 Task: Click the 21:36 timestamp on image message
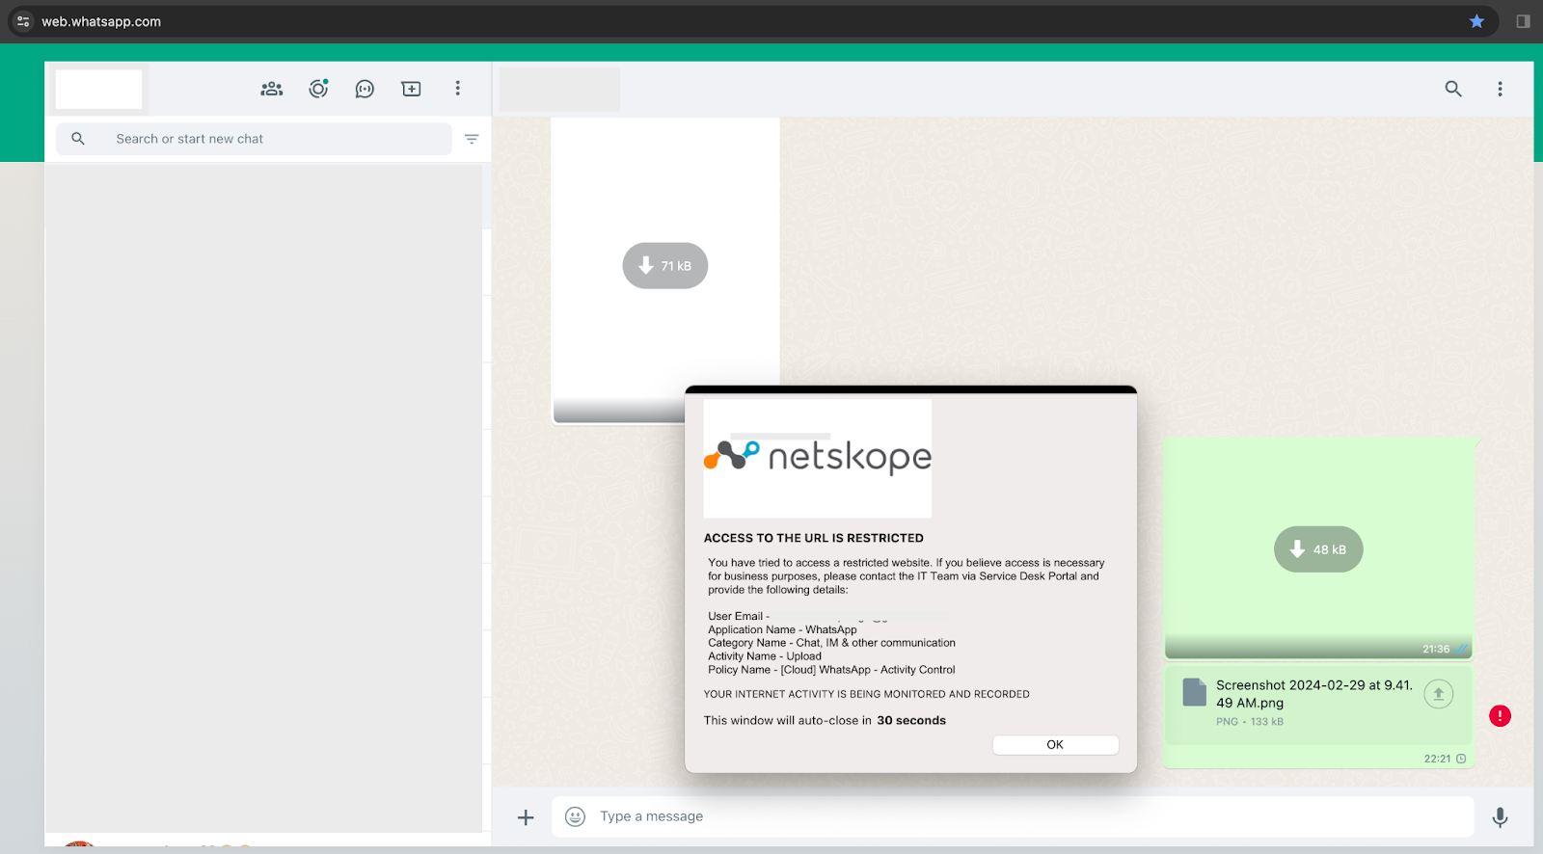point(1436,649)
